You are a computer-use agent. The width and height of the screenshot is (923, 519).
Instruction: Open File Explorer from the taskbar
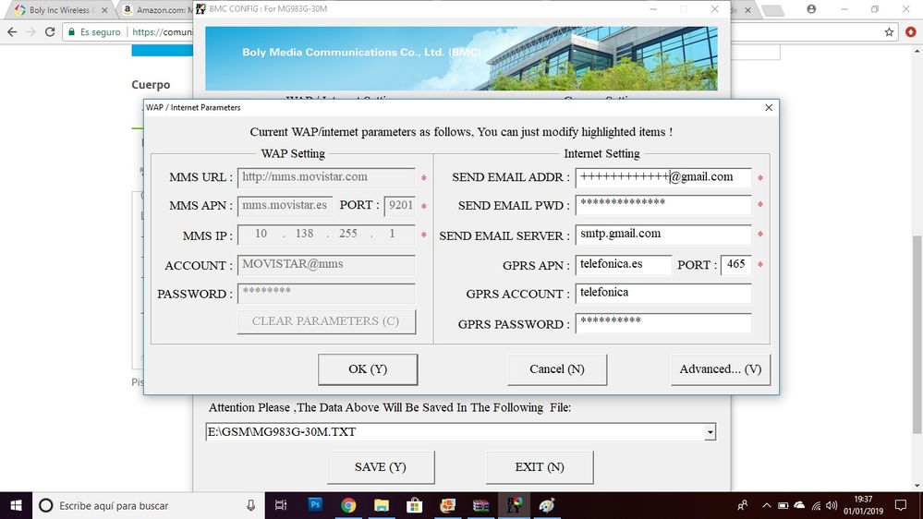pyautogui.click(x=382, y=505)
